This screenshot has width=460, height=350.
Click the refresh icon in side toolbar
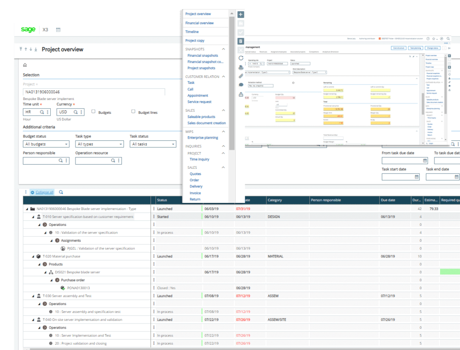(241, 58)
